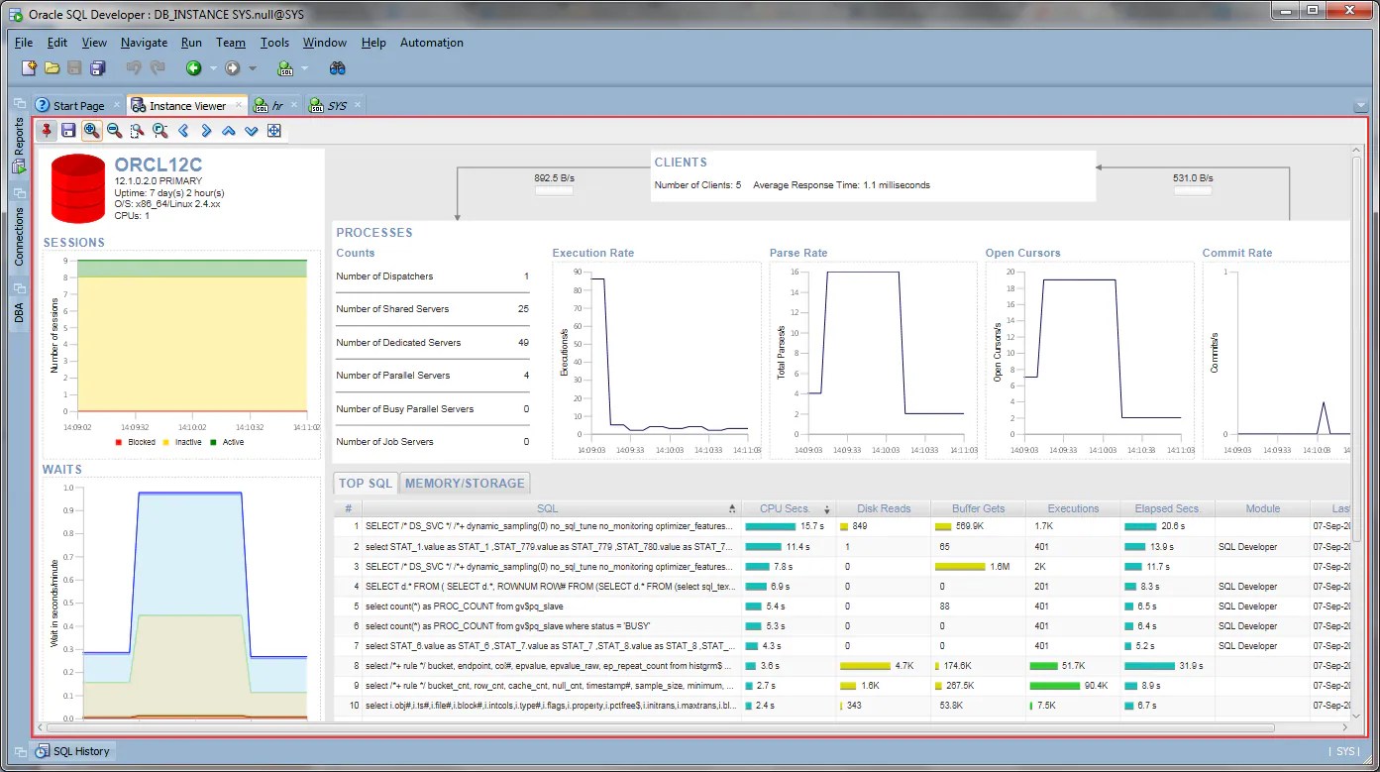Viewport: 1380px width, 772px height.
Task: Click the pan down arrow icon
Action: tap(252, 131)
